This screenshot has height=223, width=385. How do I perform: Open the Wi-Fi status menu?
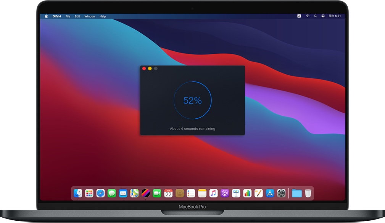click(308, 16)
